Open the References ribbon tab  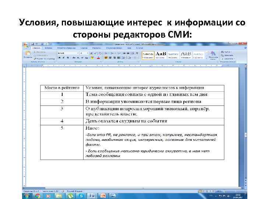(84, 48)
